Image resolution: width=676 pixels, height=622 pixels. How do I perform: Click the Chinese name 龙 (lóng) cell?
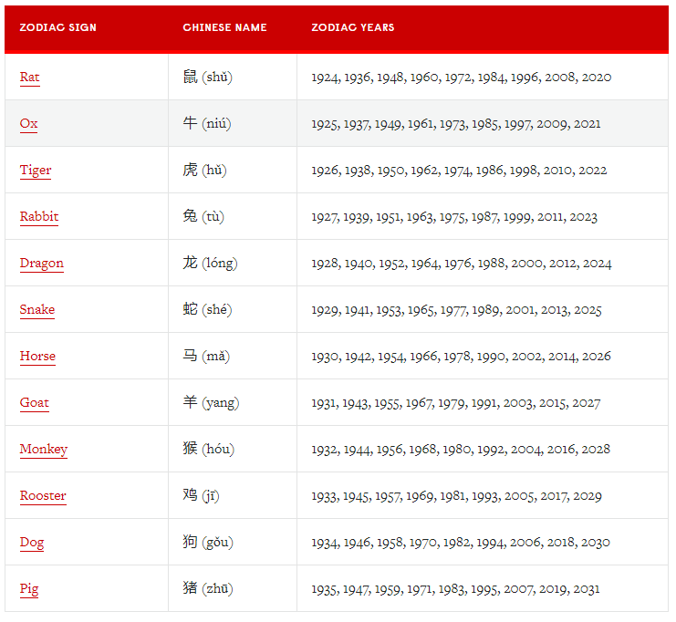(x=209, y=264)
